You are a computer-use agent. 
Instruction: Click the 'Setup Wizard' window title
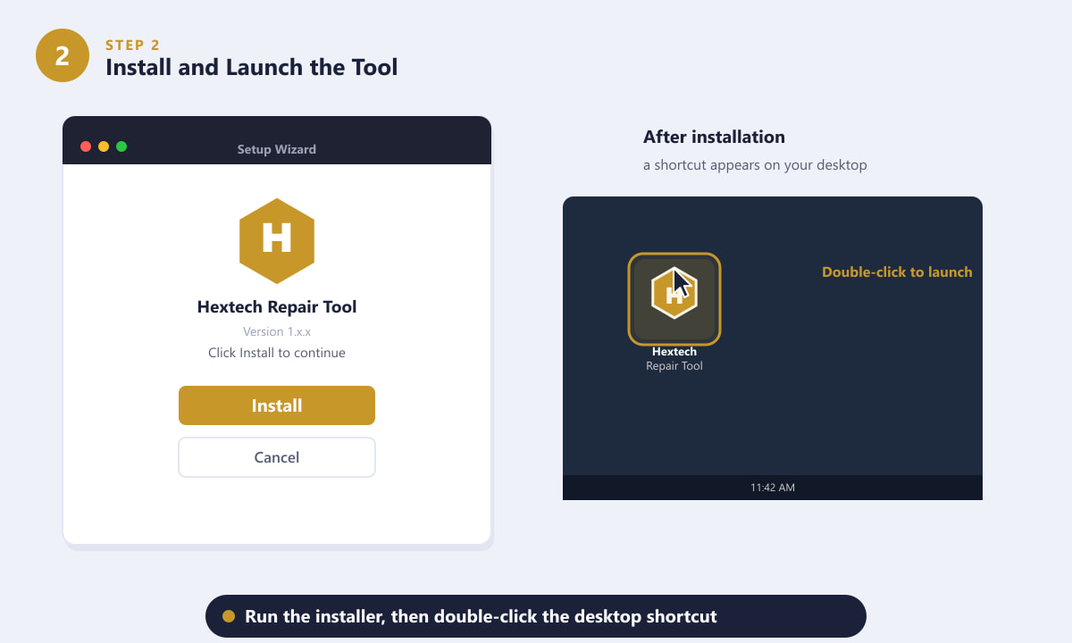(277, 149)
